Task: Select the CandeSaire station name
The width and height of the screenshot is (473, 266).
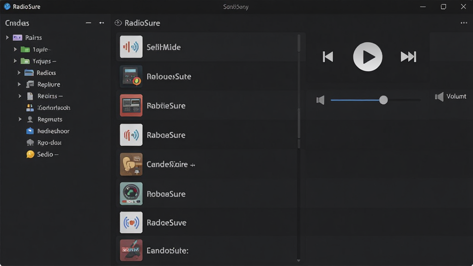Action: [167, 164]
